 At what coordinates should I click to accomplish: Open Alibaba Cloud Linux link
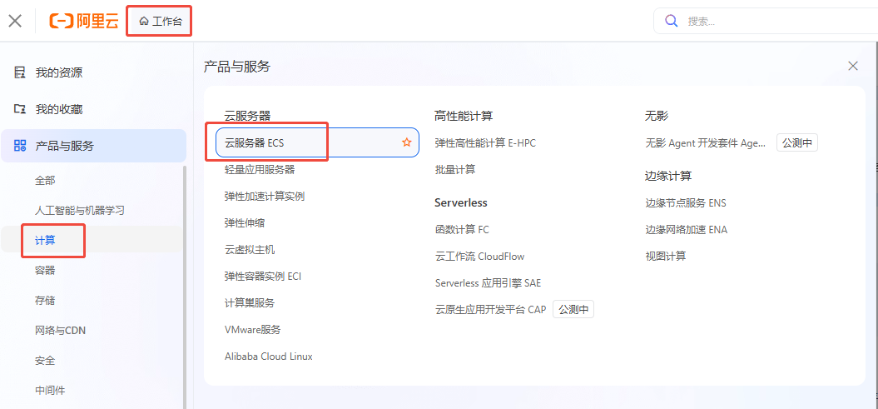pyautogui.click(x=269, y=357)
